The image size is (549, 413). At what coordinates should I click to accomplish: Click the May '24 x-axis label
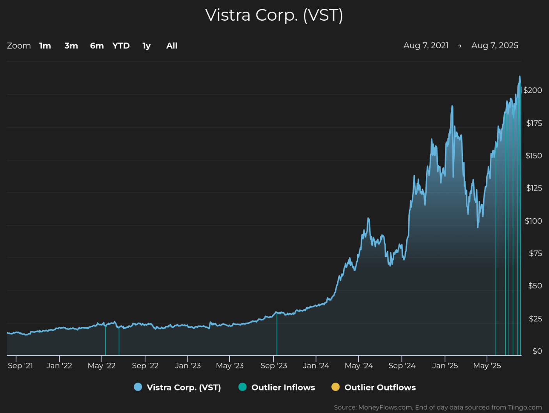359,366
